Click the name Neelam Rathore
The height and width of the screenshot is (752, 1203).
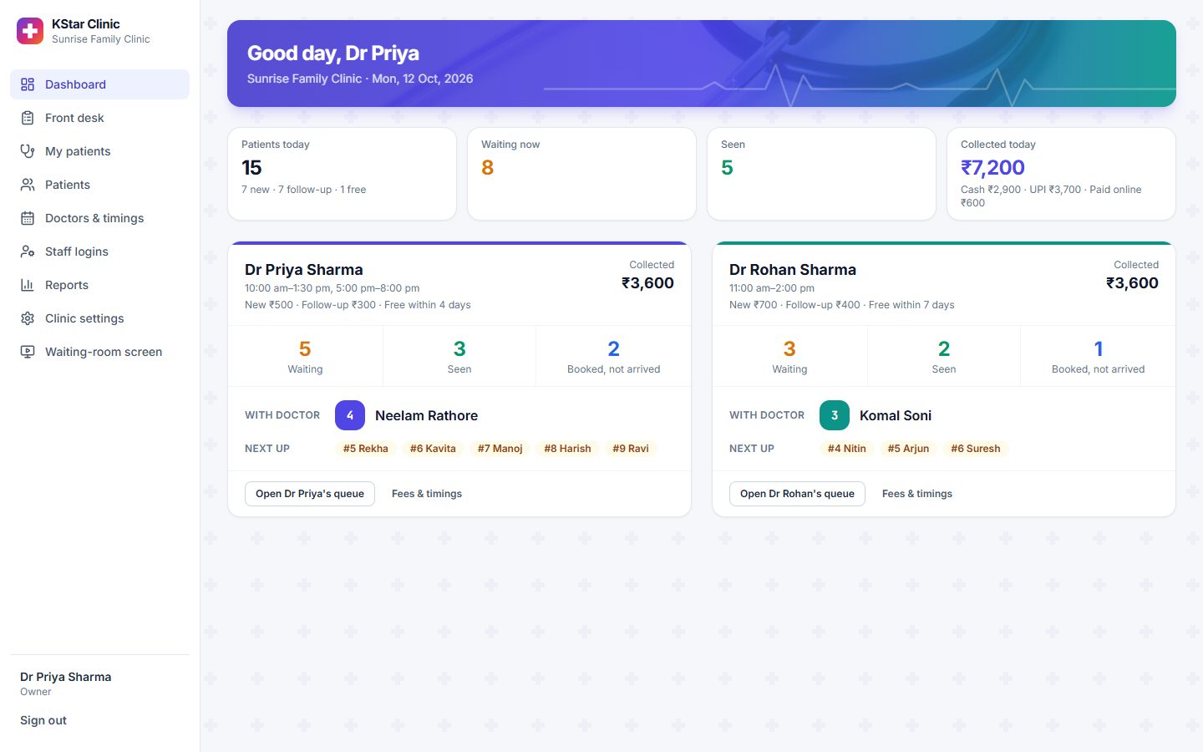(426, 415)
